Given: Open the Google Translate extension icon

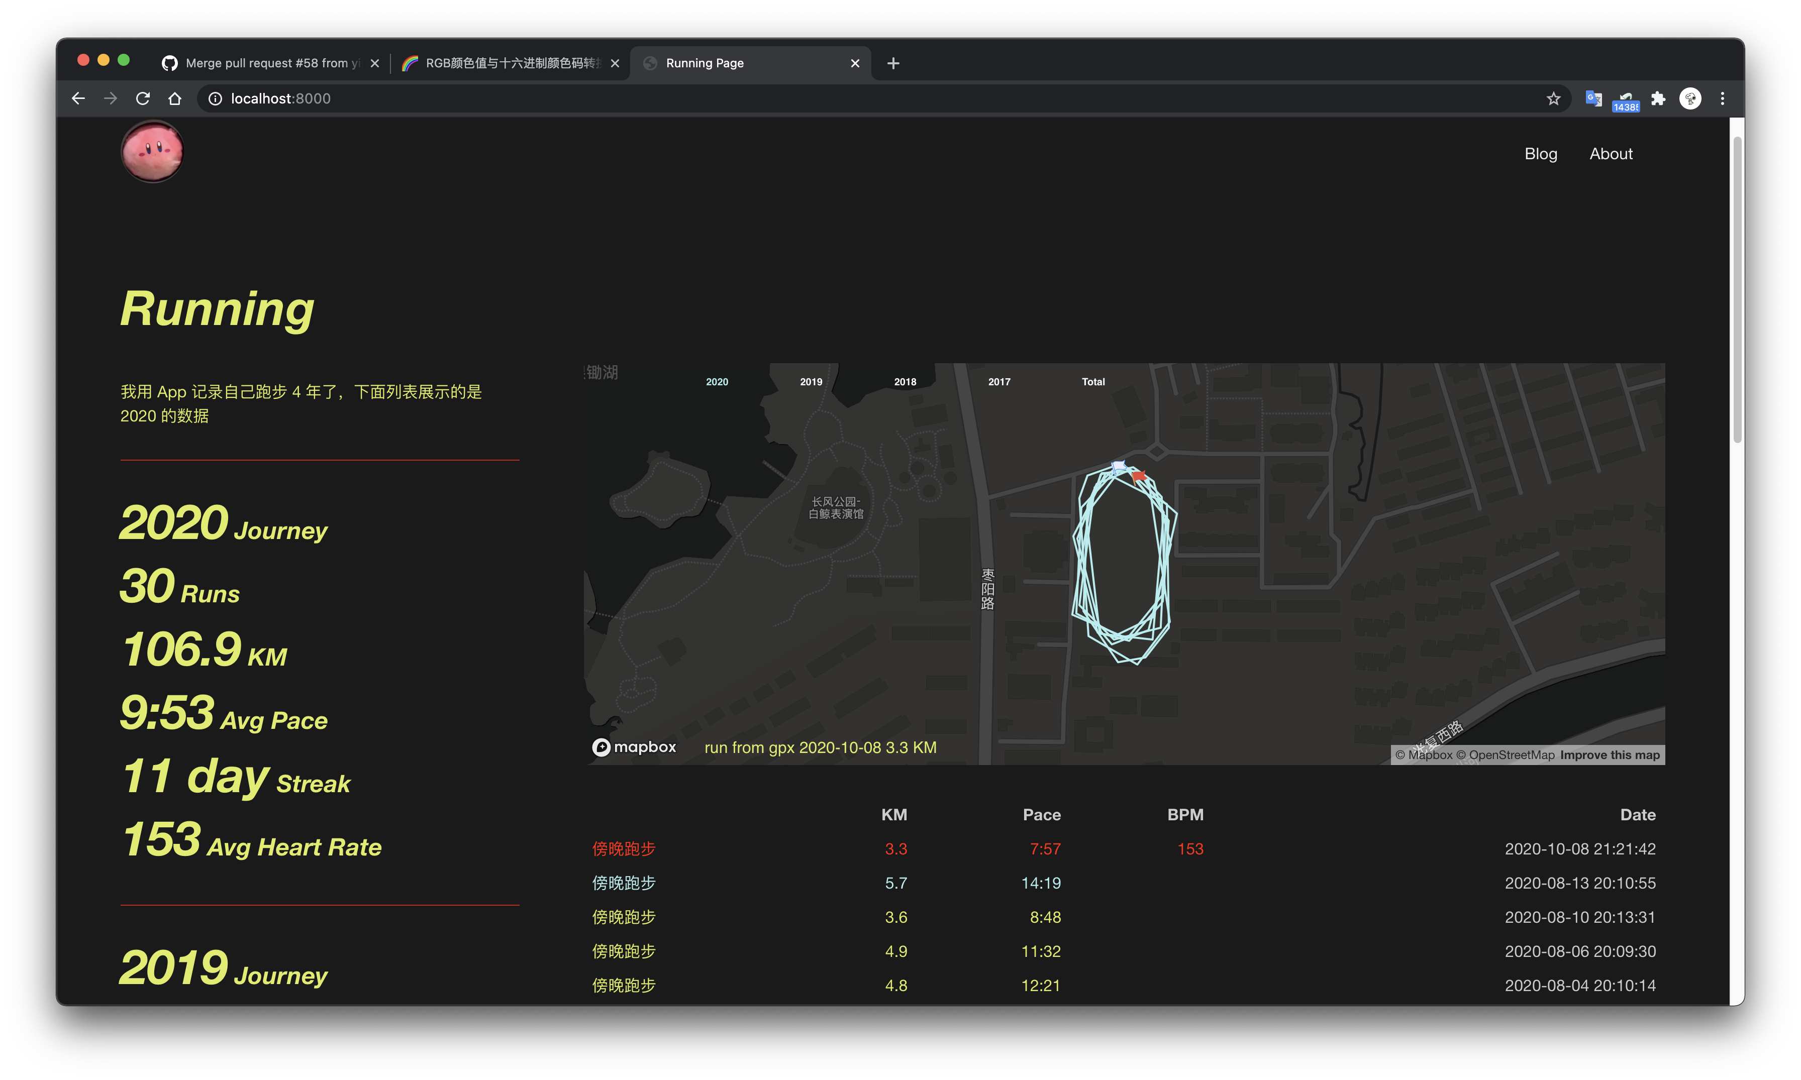Looking at the screenshot, I should point(1593,98).
